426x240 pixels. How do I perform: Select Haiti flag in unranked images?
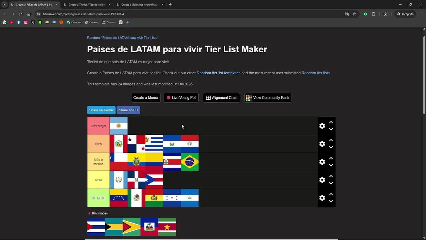149,227
